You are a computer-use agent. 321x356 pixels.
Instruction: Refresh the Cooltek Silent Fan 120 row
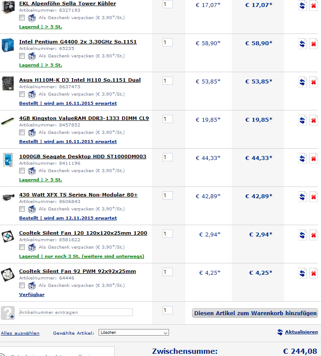(302, 235)
